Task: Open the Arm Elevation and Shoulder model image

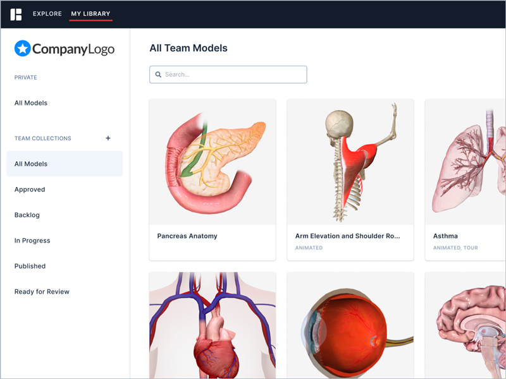Action: pyautogui.click(x=350, y=162)
